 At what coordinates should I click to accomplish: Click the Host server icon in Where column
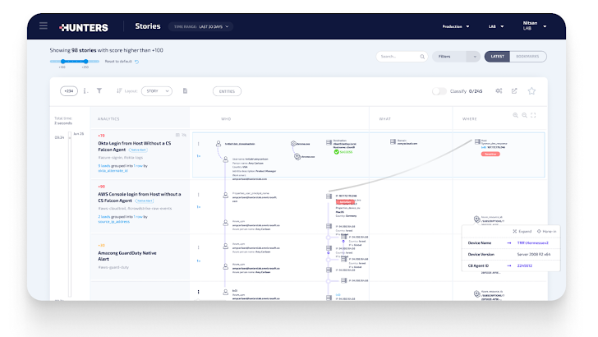[x=477, y=141]
